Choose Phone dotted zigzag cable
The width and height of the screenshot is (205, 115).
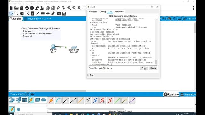[88, 100]
